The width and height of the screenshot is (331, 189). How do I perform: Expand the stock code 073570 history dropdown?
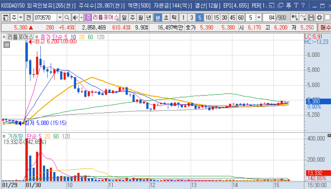pyautogui.click(x=60, y=18)
